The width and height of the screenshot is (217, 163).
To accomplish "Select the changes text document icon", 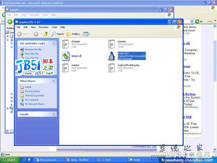I will tap(65, 44).
